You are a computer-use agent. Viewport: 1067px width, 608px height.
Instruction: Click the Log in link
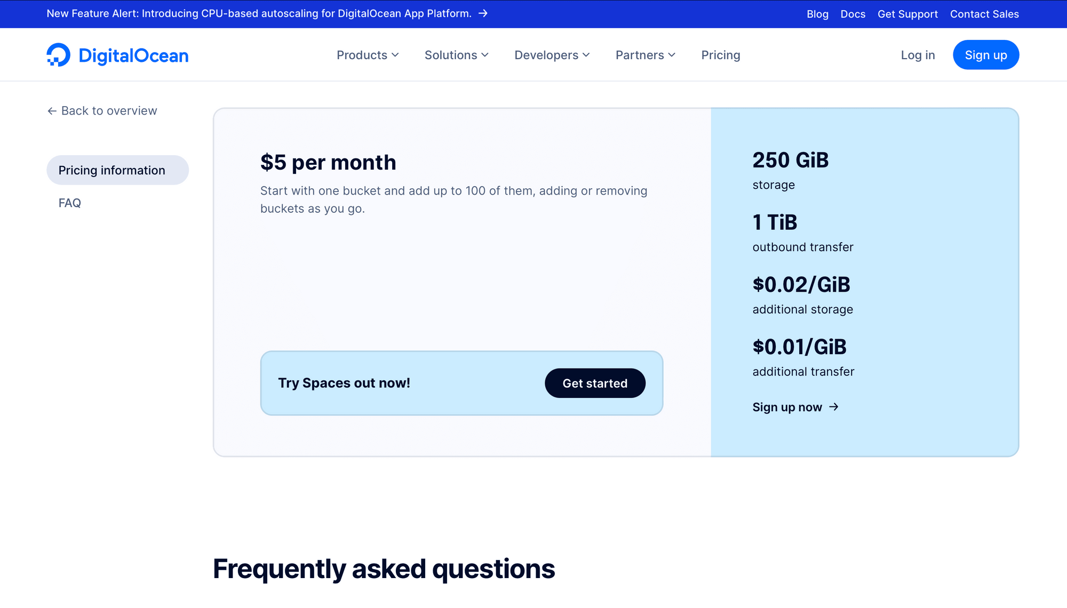pos(917,54)
